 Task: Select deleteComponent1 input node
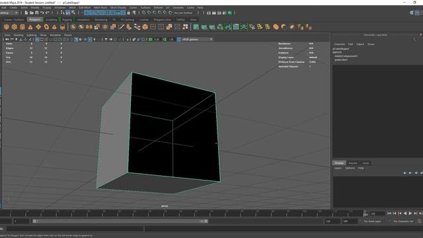pos(346,56)
